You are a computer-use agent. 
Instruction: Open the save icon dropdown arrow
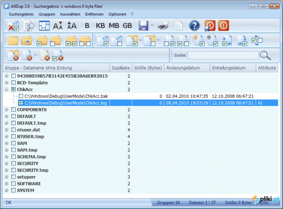(152, 25)
